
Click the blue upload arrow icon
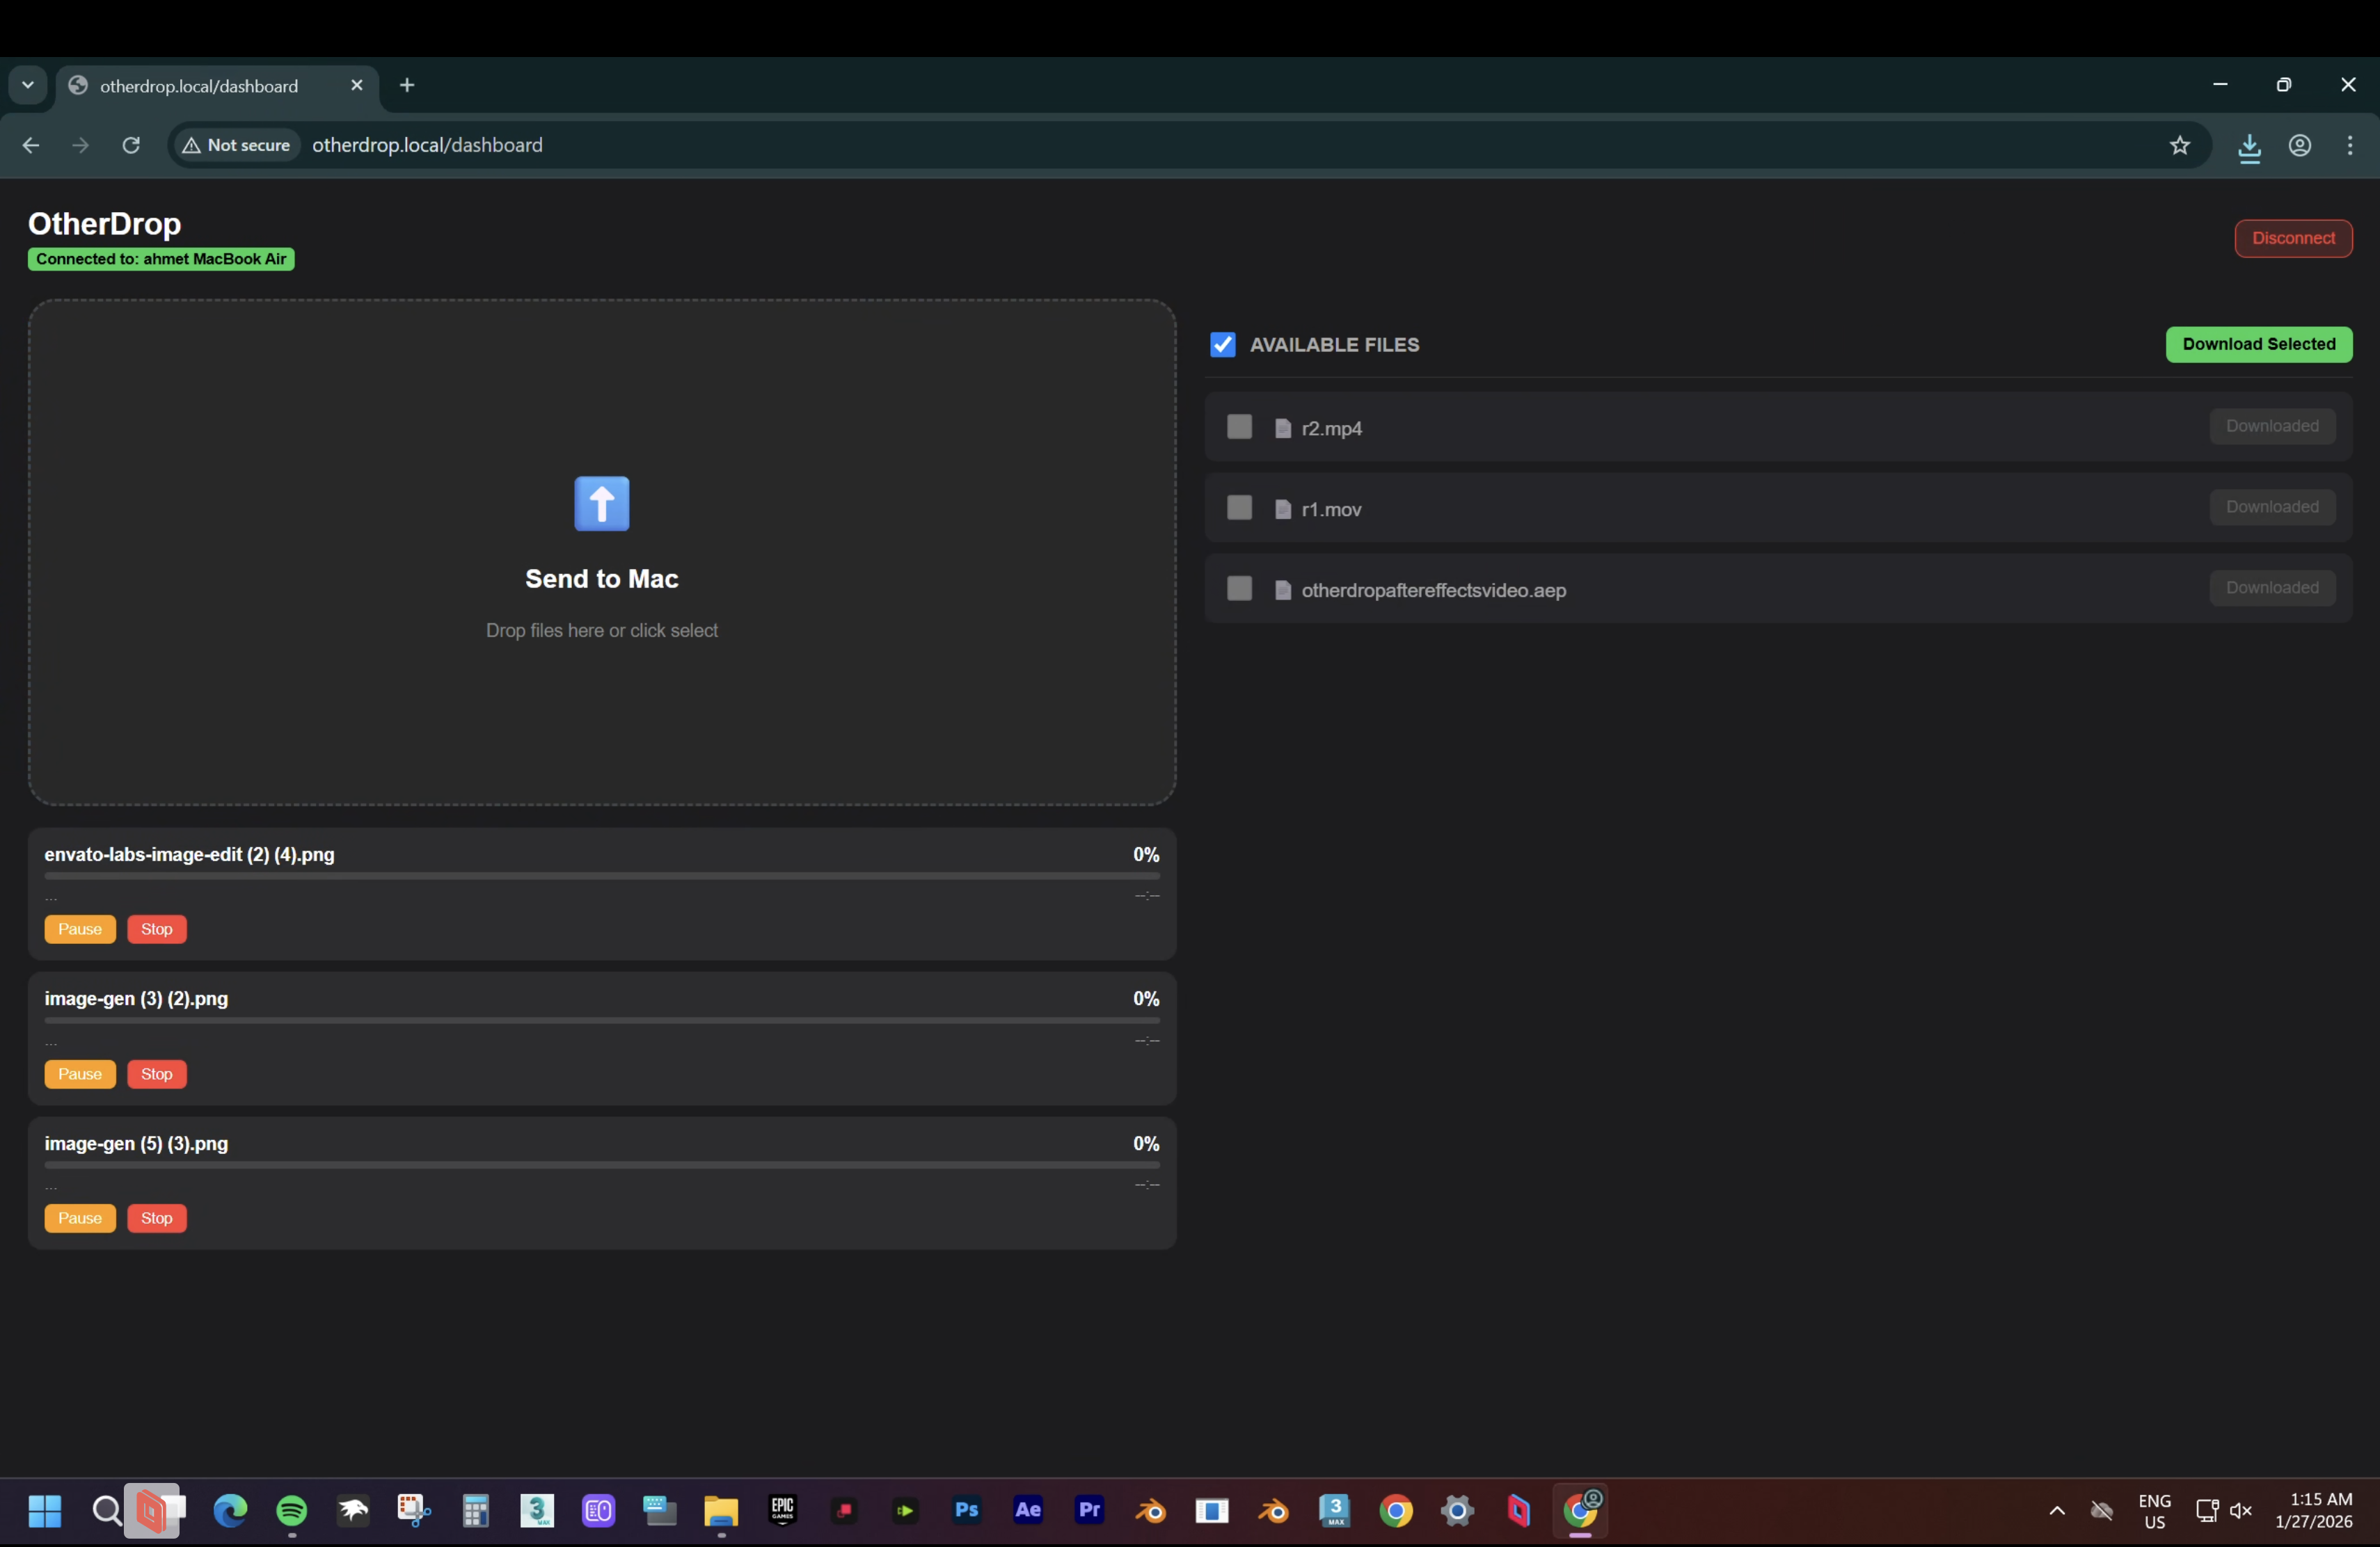pyautogui.click(x=601, y=504)
